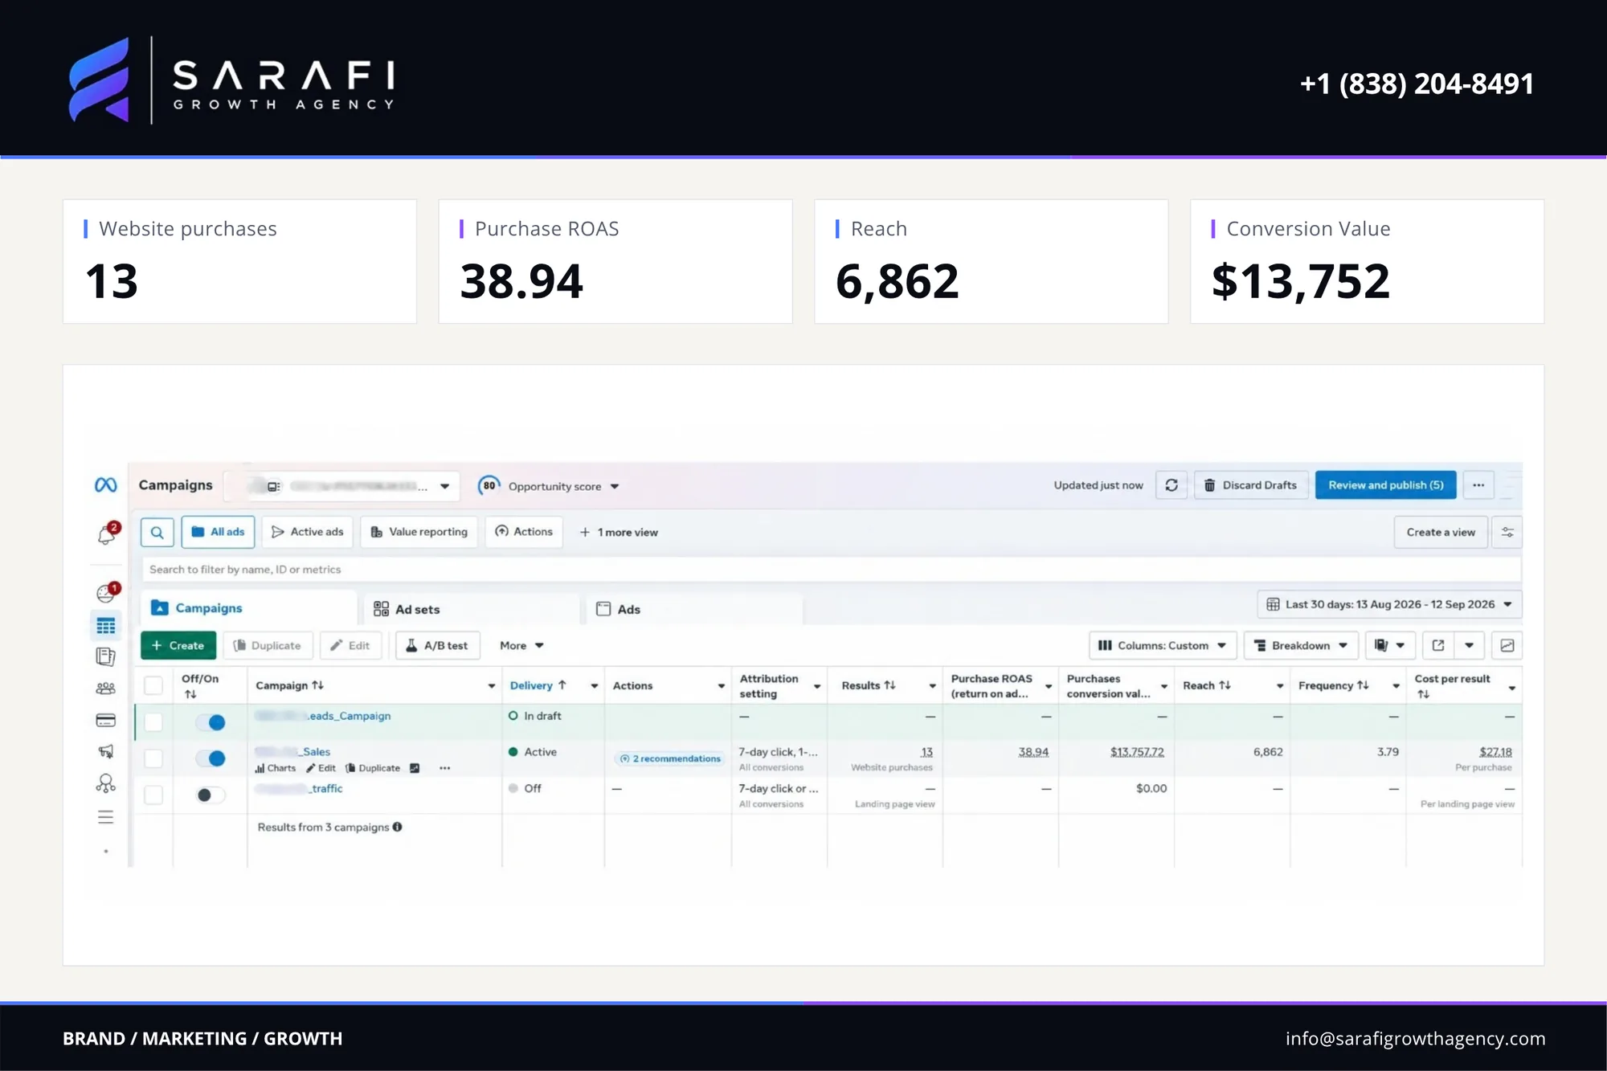Click the info icon beside Results from 3 campaigns
Viewport: 1607px width, 1071px height.
(397, 827)
